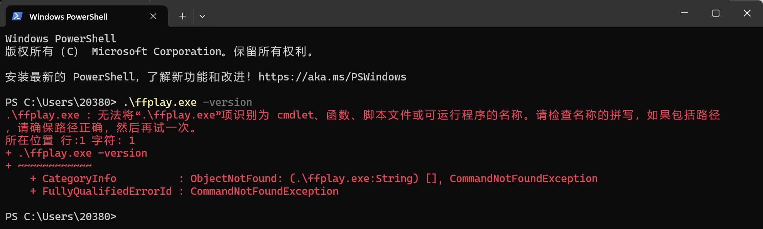Open the https://aka.ms/PSWindows link

pos(333,77)
